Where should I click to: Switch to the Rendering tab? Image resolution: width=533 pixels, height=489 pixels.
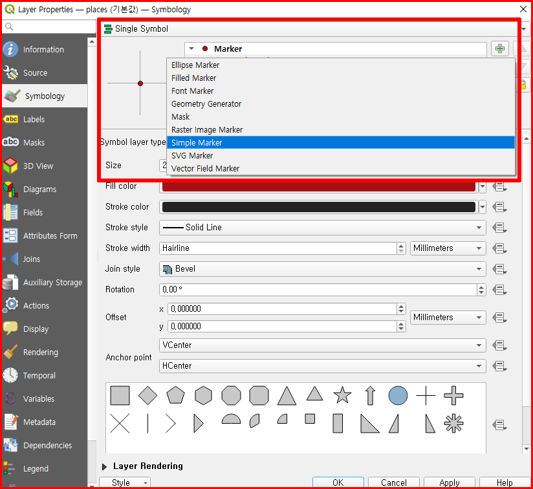(45, 353)
